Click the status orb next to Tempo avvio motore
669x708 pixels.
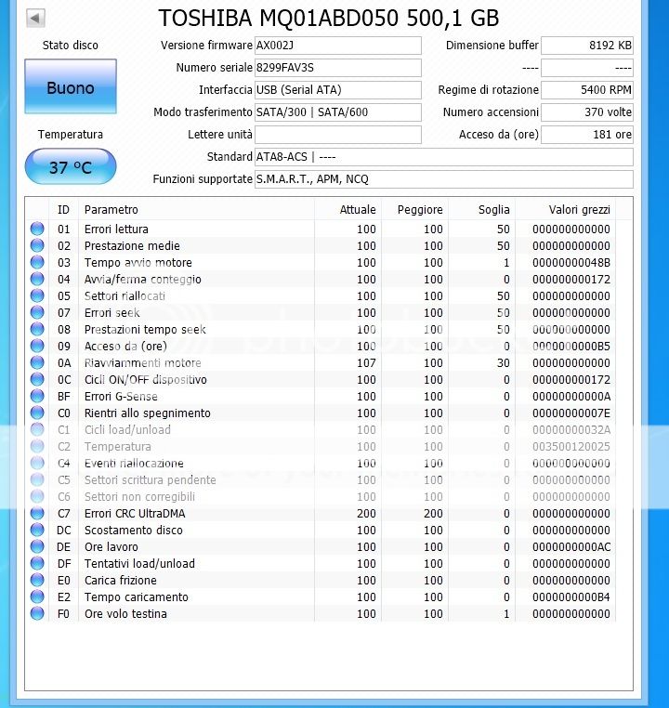(x=37, y=263)
